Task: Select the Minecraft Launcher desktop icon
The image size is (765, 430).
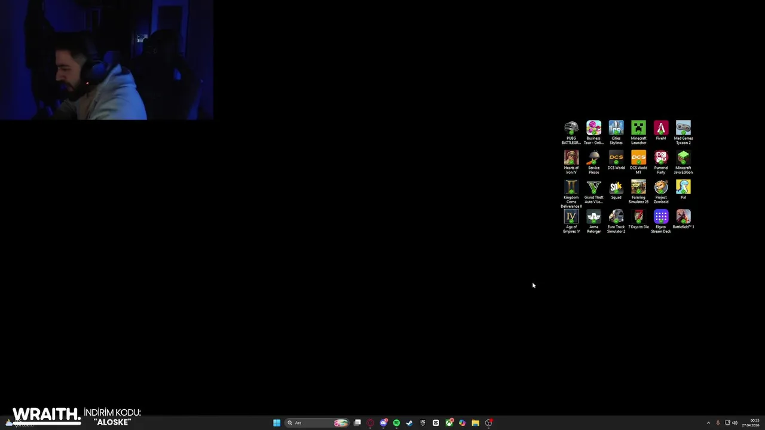Action: (x=638, y=132)
